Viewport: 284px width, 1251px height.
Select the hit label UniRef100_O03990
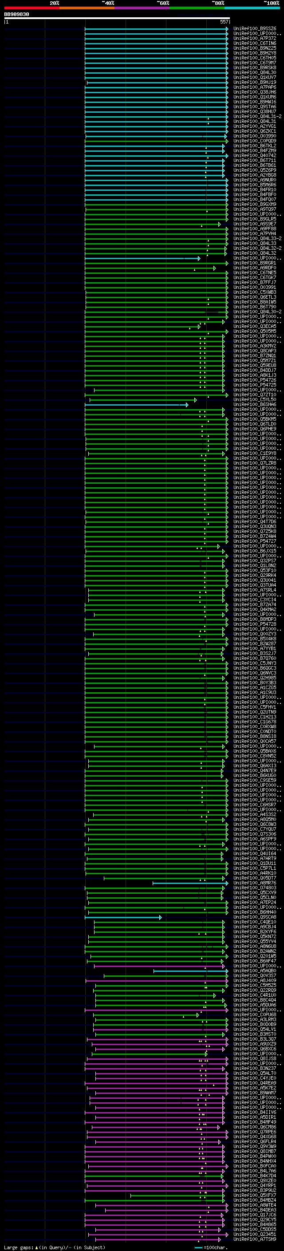click(255, 136)
